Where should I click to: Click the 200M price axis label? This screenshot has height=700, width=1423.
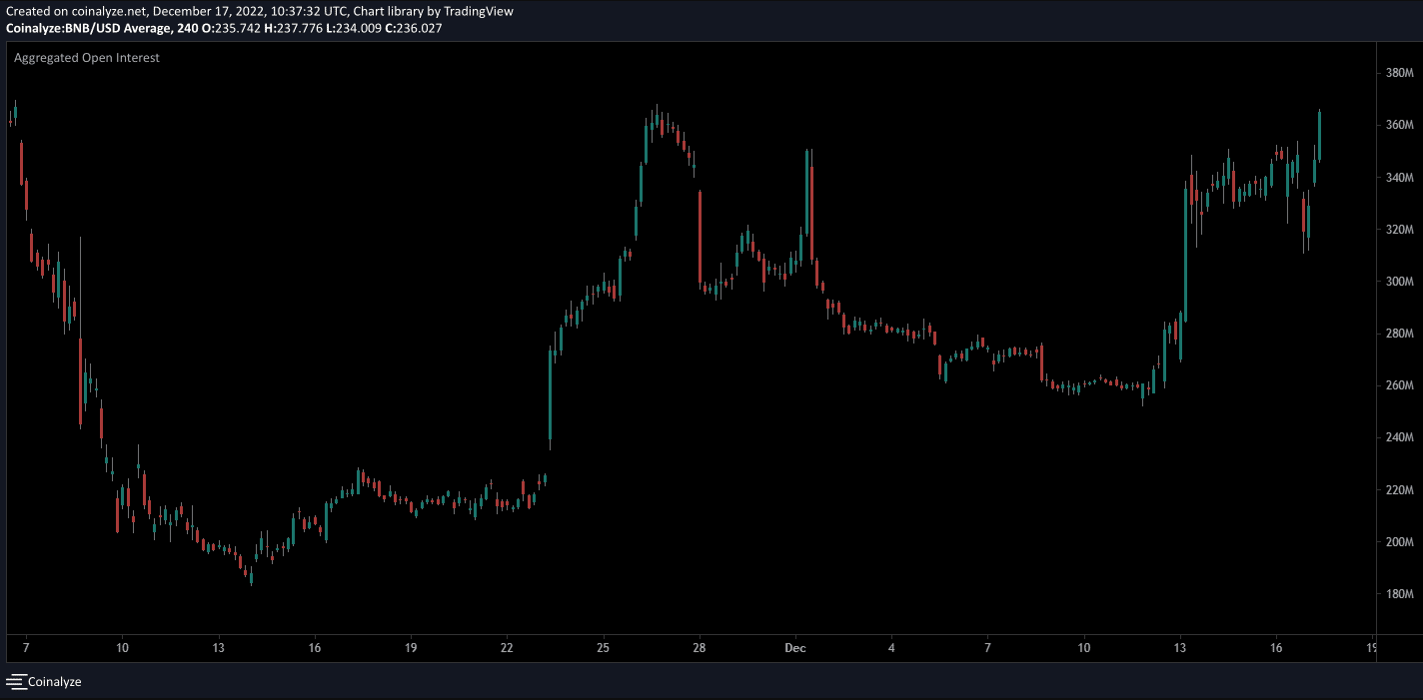click(1399, 542)
